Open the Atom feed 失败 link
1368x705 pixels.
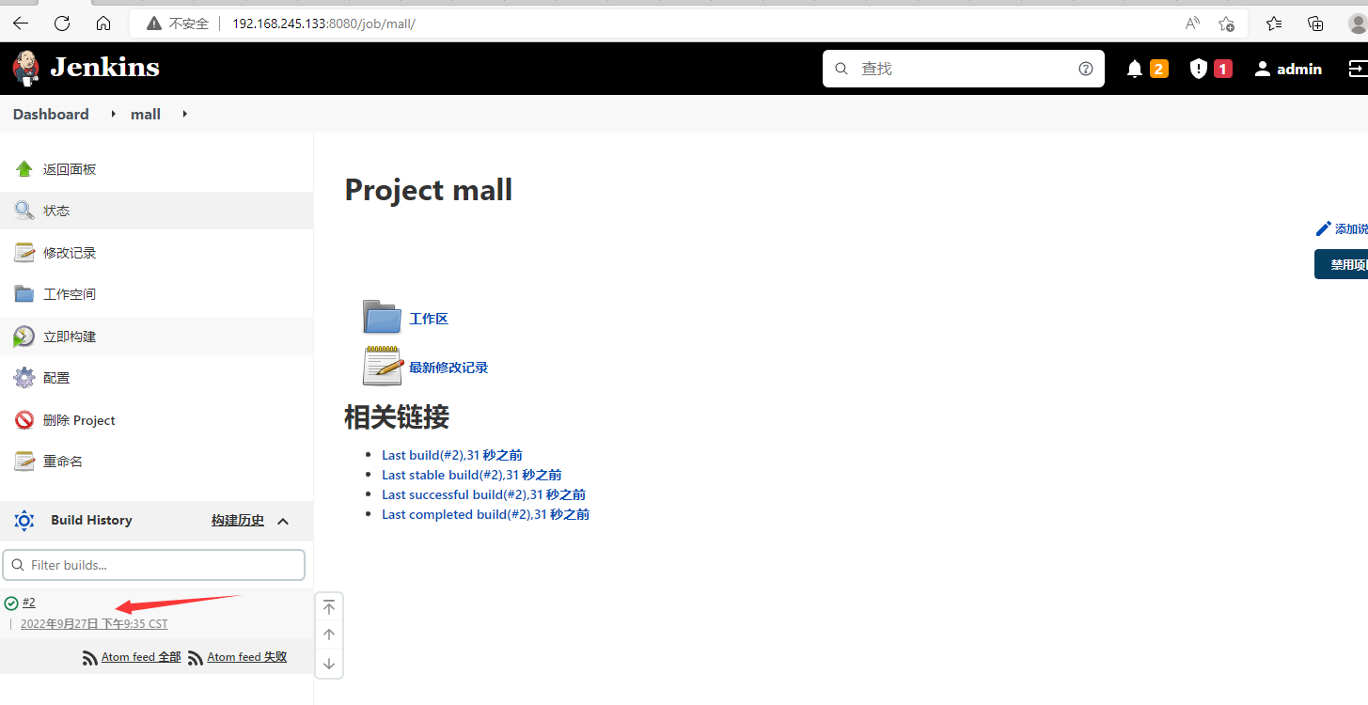coord(247,658)
